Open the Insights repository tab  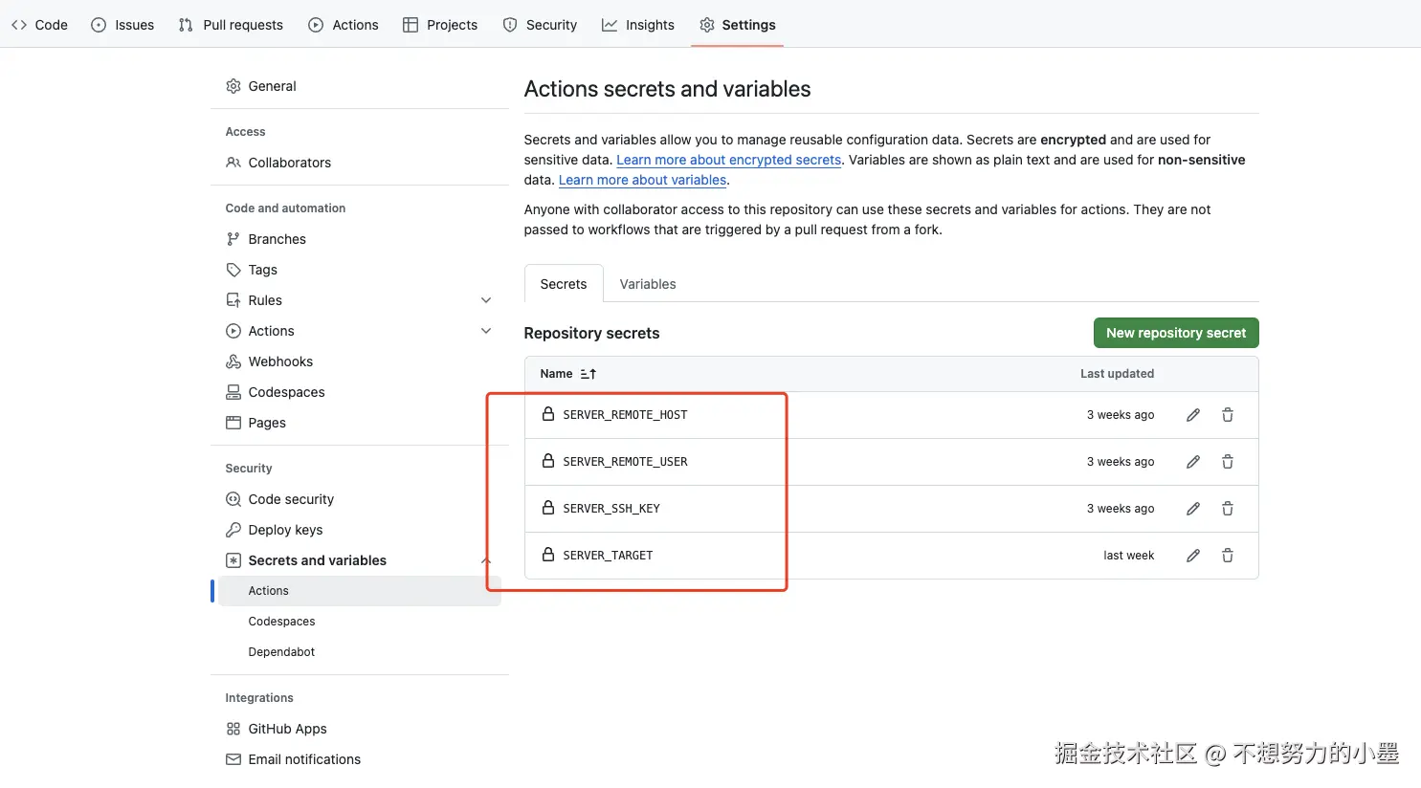tap(638, 25)
